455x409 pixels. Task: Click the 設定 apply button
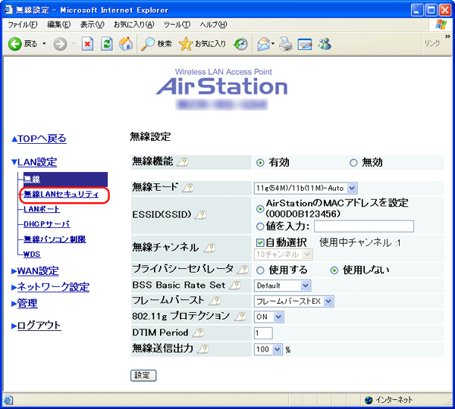pyautogui.click(x=143, y=376)
